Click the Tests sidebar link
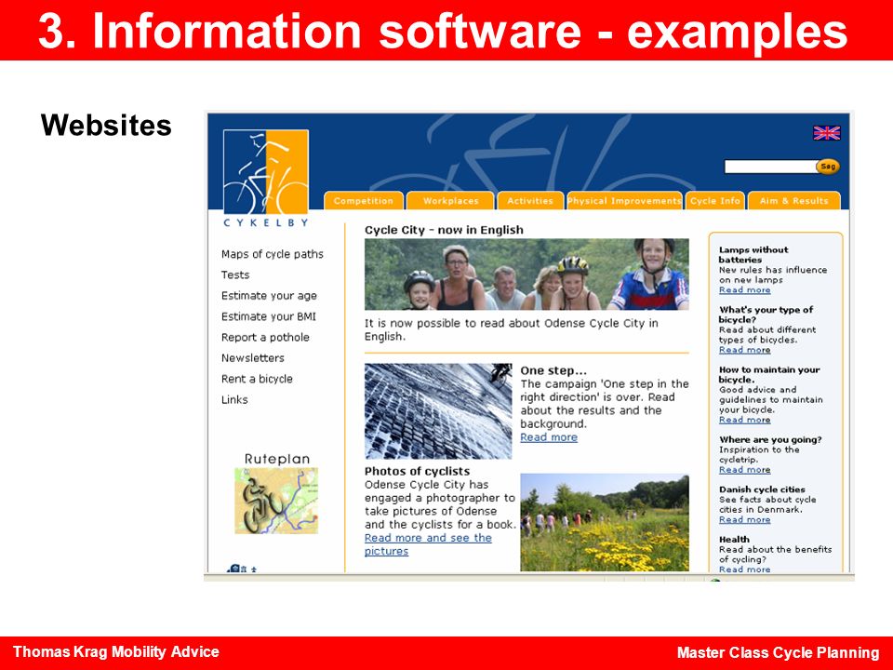 coord(235,275)
